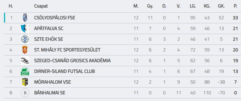Visit the SZTE EHÖK SE team link
Screen dimensions: 241x101
(48, 39)
